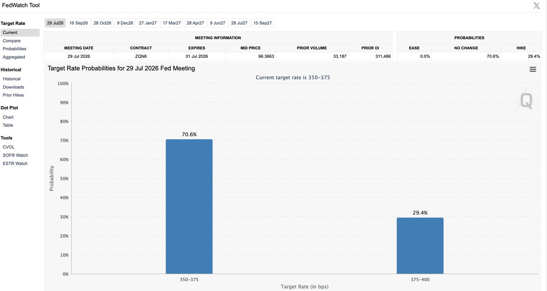Open the 27 Jan27 meeting date tab

point(148,23)
